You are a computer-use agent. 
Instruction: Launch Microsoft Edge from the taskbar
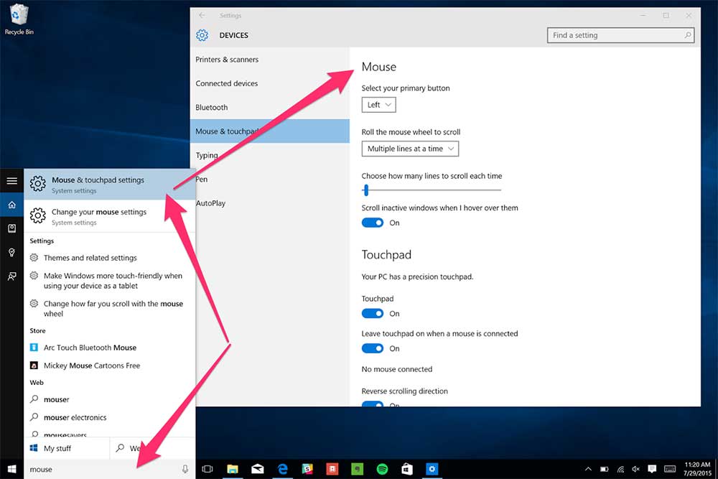click(283, 469)
